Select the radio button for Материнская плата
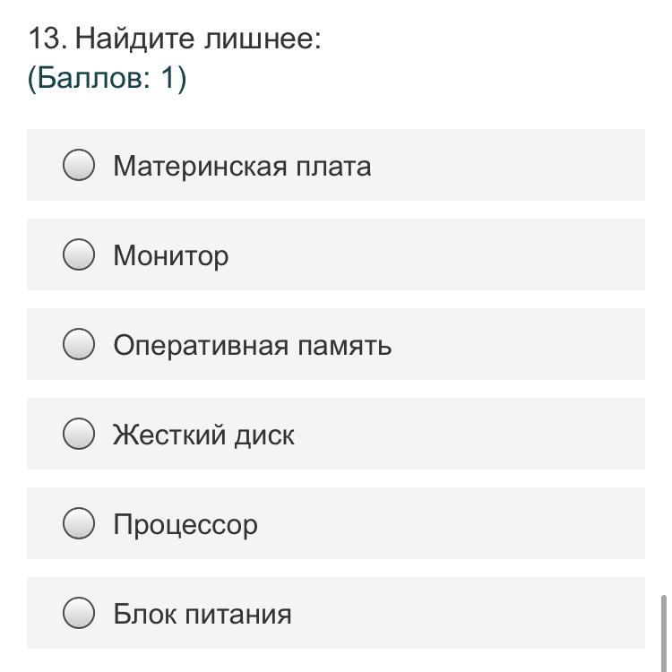Image resolution: width=672 pixels, height=672 pixels. click(79, 165)
